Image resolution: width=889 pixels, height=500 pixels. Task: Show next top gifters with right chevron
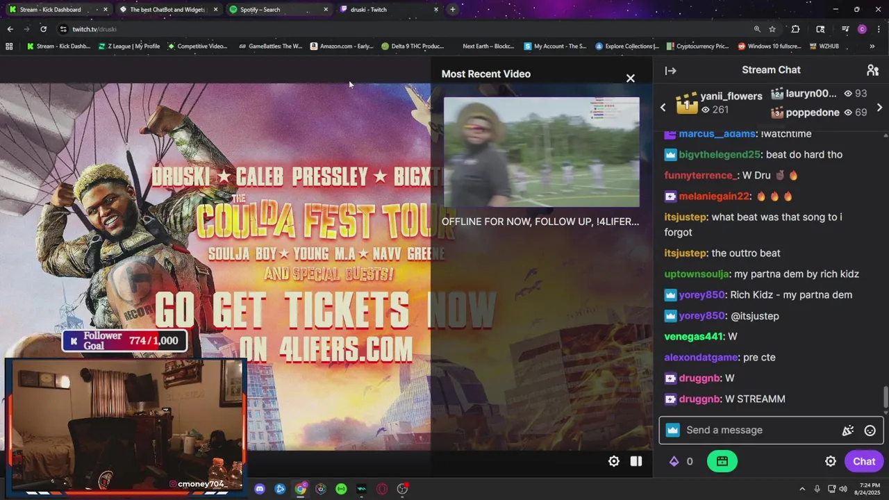[879, 108]
